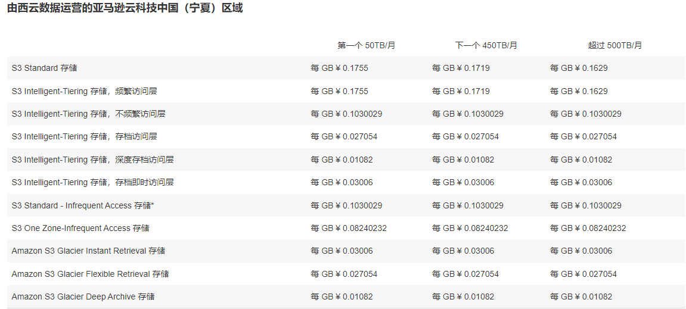The height and width of the screenshot is (309, 686).
Task: Click Intelligent-Tiering 存档访问层 ¥0.027054 under 第一个 50TB/月
Action: (x=344, y=137)
